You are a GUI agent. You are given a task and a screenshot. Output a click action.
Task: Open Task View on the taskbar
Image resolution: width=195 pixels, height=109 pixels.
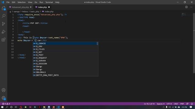coord(16,107)
